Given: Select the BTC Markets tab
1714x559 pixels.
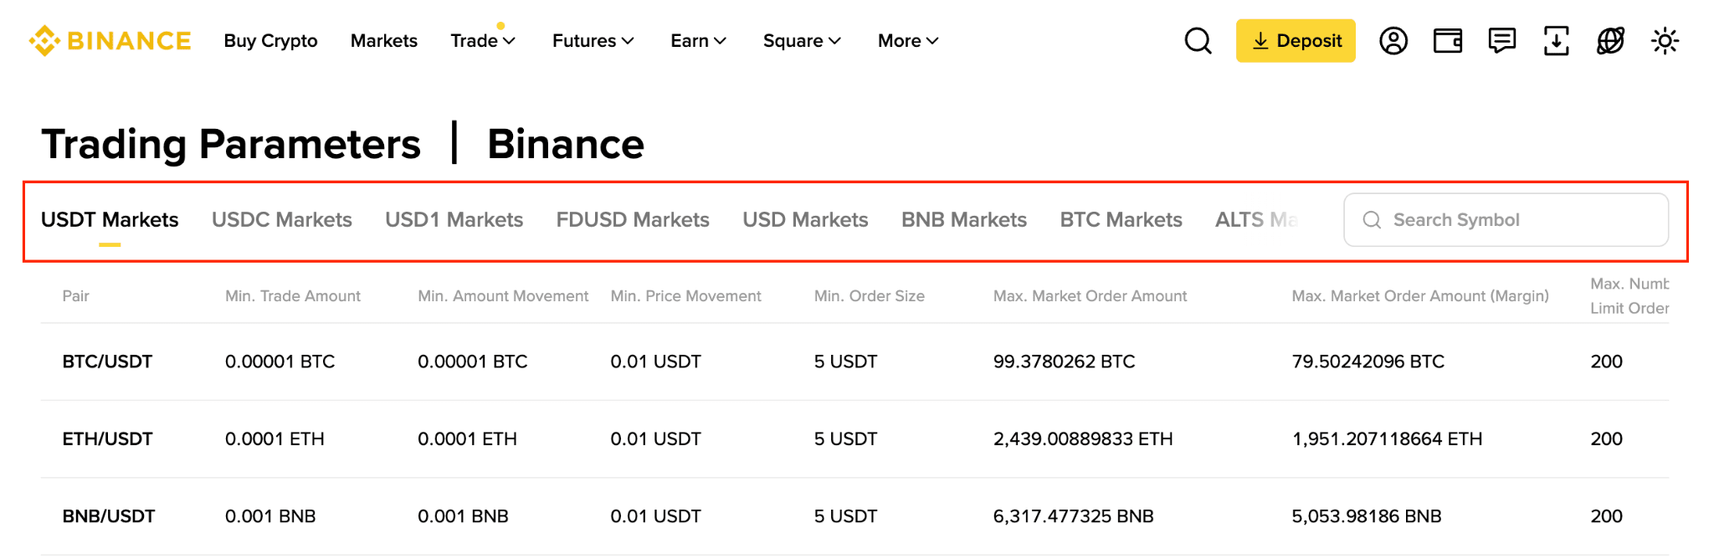Looking at the screenshot, I should point(1121,220).
